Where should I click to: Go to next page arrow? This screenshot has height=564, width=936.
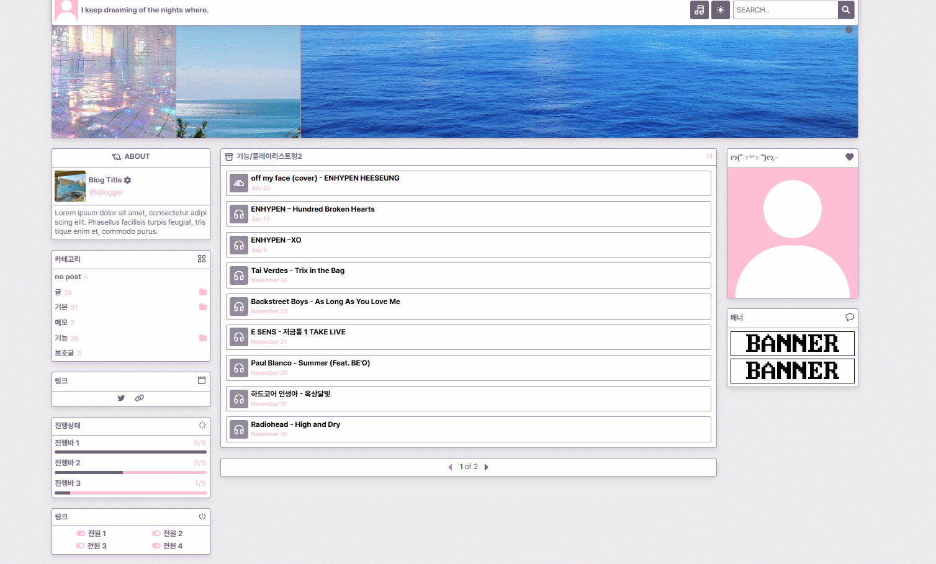[x=487, y=467]
